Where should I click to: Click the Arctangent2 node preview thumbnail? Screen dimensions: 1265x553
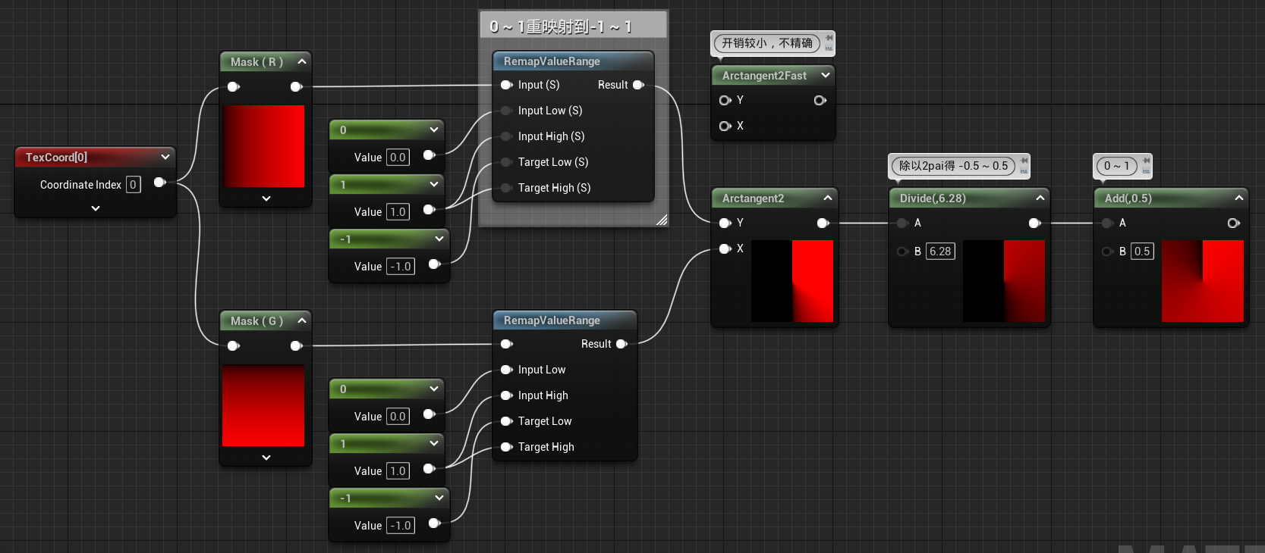tap(792, 281)
